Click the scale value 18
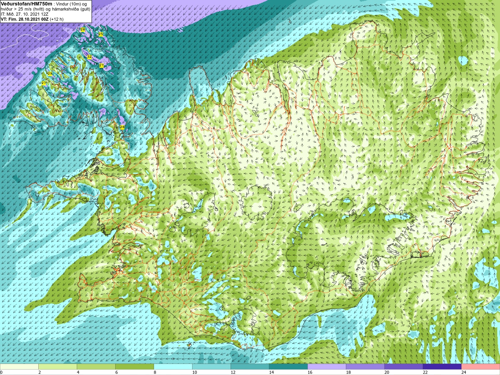Viewport: 500px width, 375px height. click(x=348, y=372)
